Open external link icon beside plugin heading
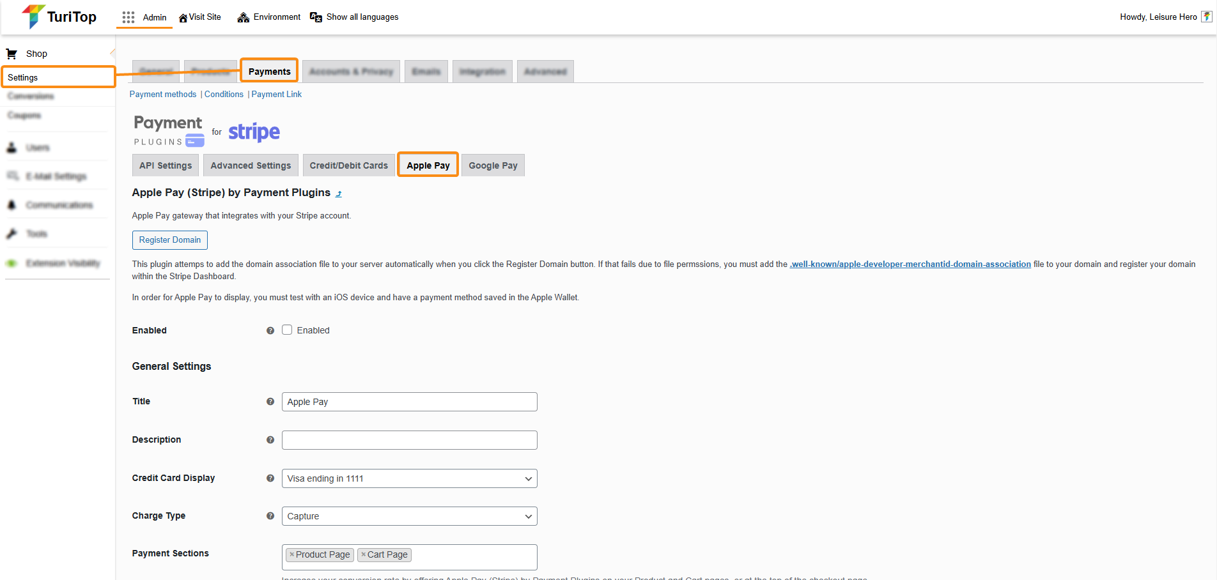Screen dimensions: 1217x580 point(339,194)
